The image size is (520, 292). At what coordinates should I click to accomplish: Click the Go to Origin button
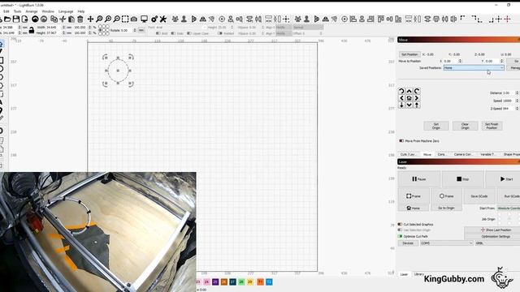click(446, 208)
